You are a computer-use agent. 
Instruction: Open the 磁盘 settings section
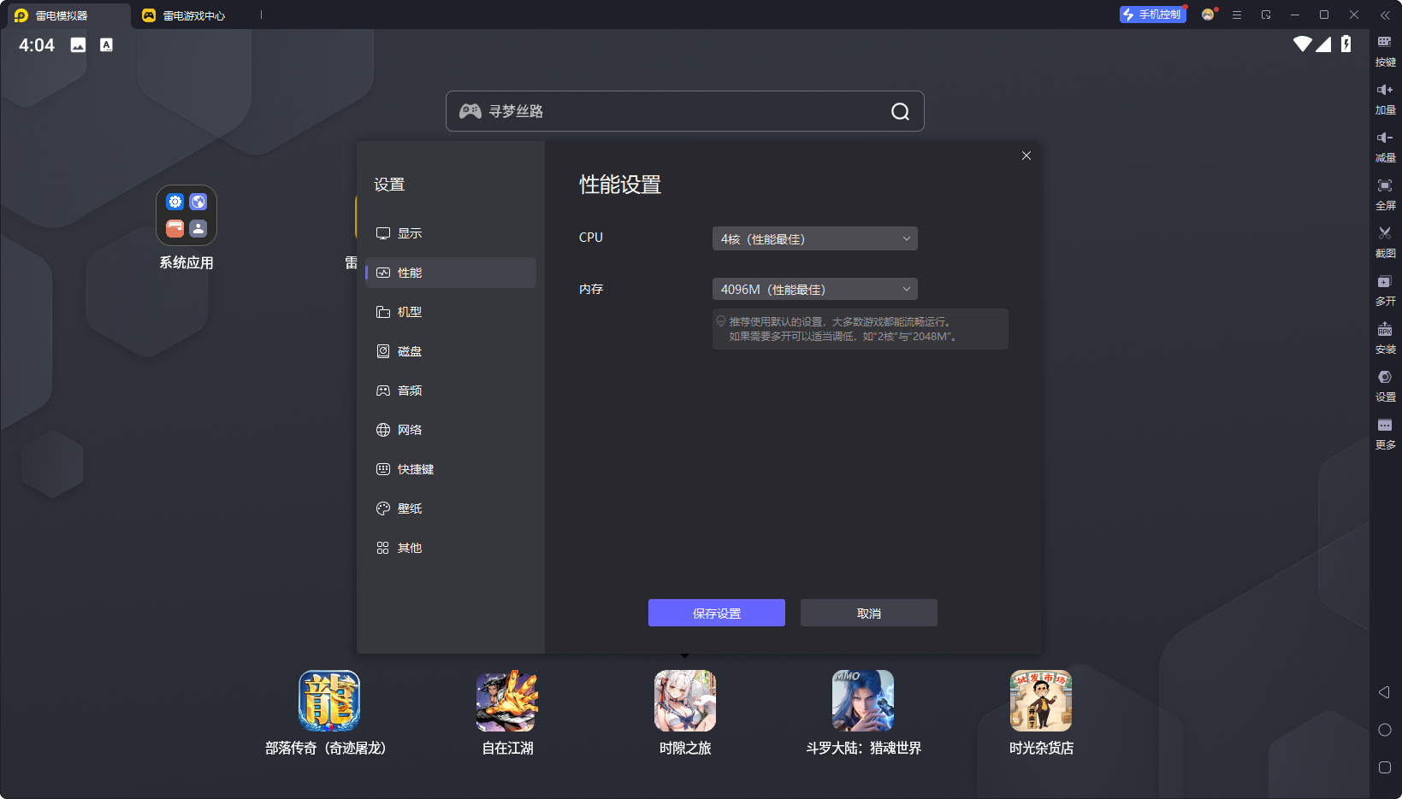[x=451, y=351]
